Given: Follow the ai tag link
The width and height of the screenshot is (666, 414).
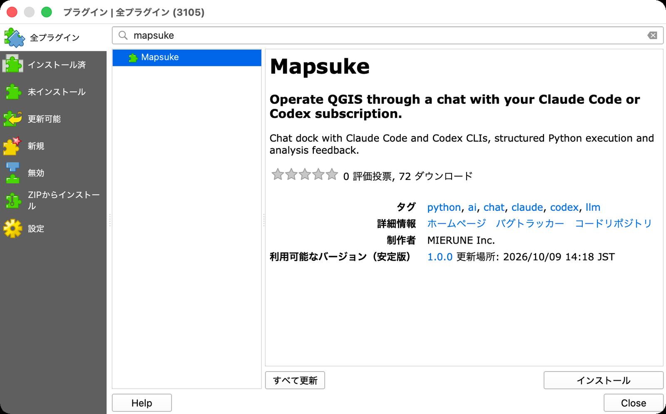Looking at the screenshot, I should click(x=472, y=207).
